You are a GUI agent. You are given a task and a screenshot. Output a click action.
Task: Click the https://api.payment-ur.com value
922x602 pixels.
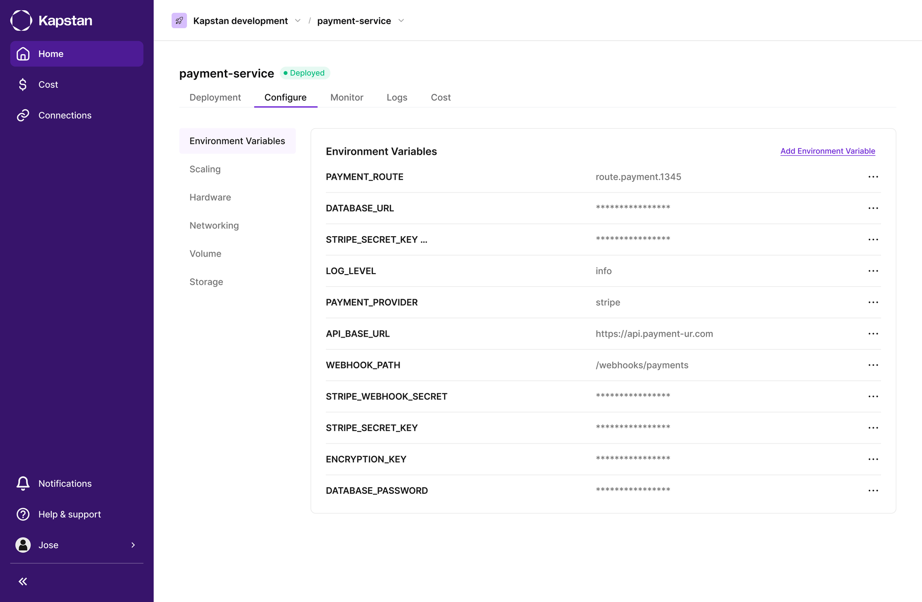[654, 334]
